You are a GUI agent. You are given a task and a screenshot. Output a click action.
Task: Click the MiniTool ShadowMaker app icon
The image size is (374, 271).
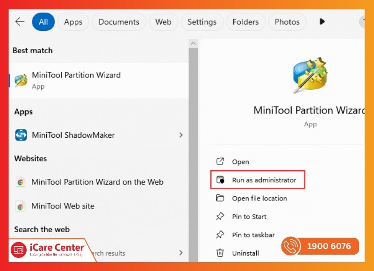click(21, 135)
